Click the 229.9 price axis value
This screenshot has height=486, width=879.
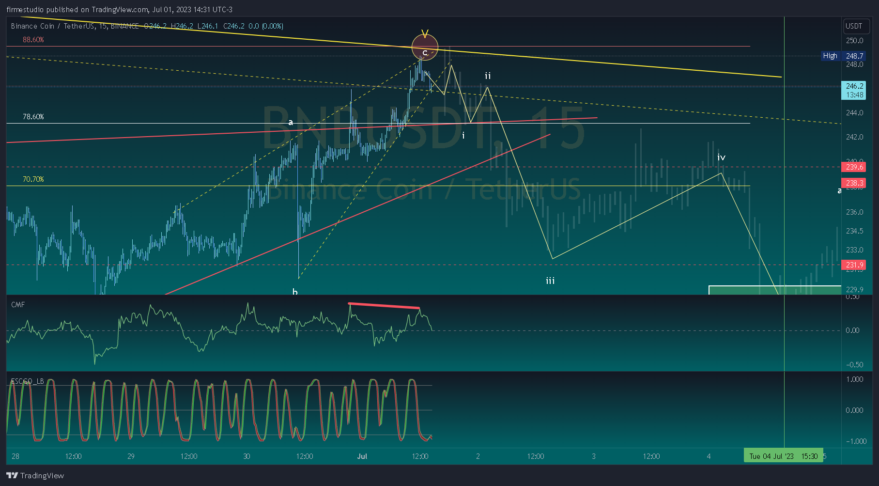pyautogui.click(x=854, y=290)
